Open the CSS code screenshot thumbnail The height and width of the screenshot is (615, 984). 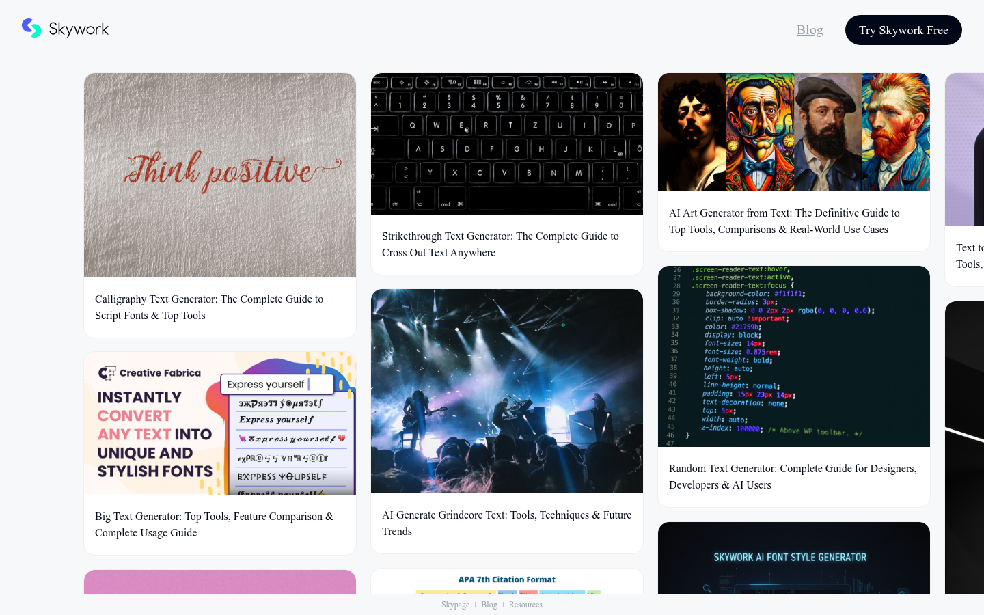coord(794,357)
